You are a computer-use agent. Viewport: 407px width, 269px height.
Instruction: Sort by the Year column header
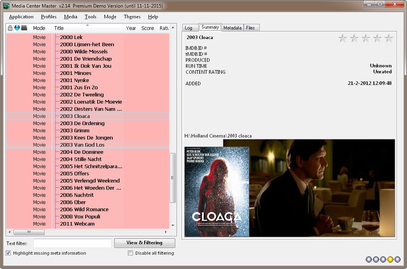(131, 28)
